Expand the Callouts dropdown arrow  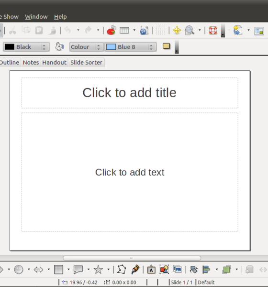point(89,269)
